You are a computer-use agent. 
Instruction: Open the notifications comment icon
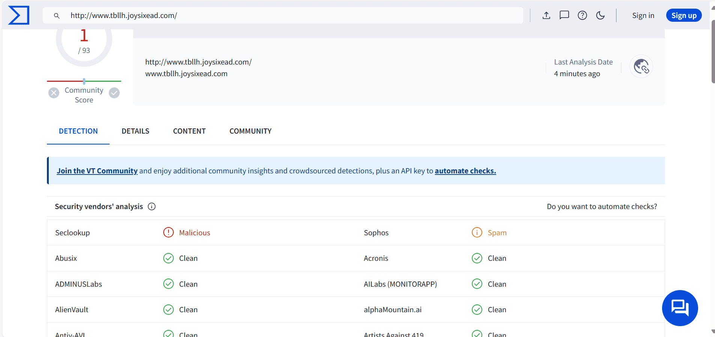point(564,15)
